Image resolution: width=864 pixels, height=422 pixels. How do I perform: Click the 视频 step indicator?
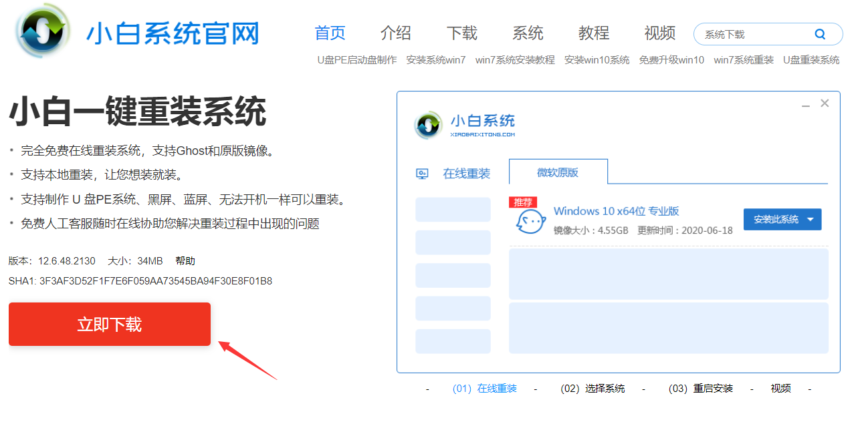tap(780, 388)
